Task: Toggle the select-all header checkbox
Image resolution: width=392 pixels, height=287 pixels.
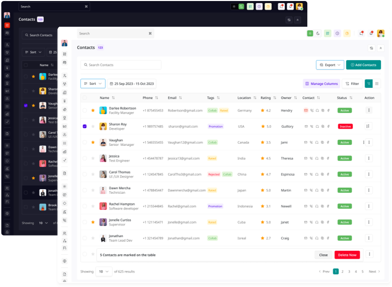Action: pyautogui.click(x=85, y=98)
